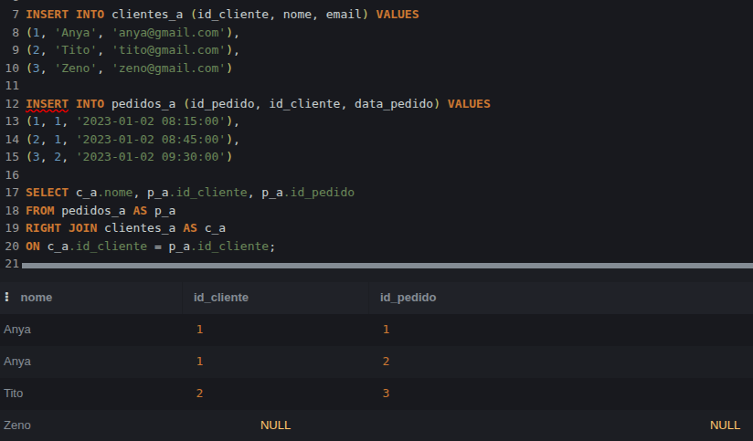753x441 pixels.
Task: Click the Tito name cell
Action: click(x=14, y=393)
